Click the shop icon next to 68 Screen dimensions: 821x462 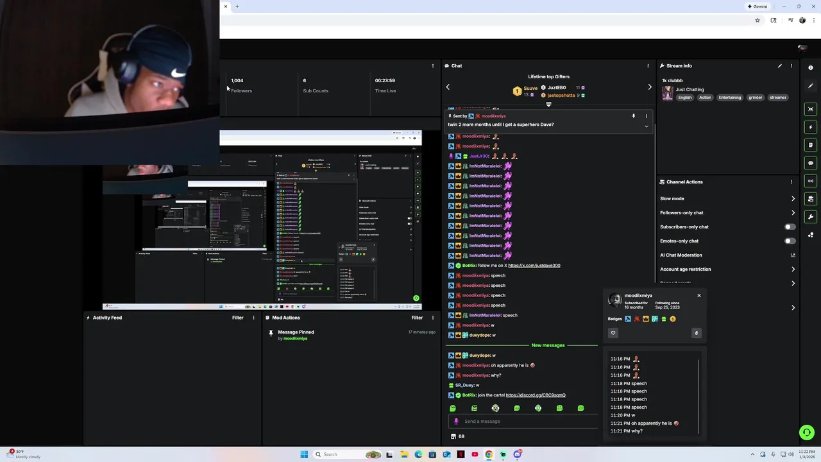(x=453, y=436)
